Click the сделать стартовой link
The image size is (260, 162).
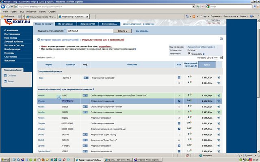[x=132, y=24]
